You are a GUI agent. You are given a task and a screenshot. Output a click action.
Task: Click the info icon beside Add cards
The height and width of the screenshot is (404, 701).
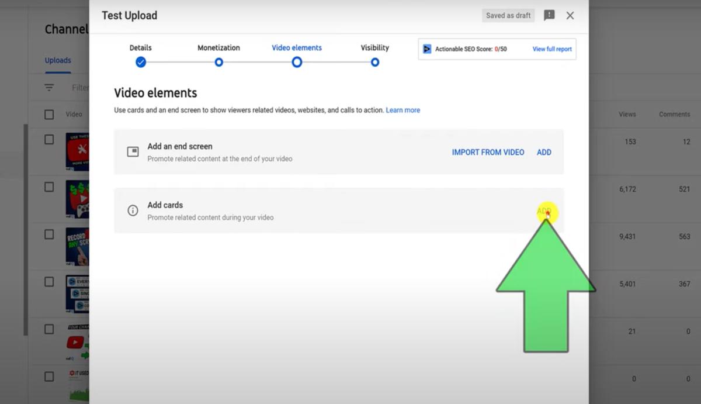[133, 210]
